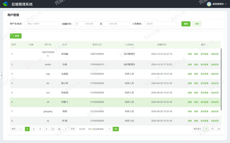
Task: Set page size to 20 per page
Action: click(x=218, y=129)
